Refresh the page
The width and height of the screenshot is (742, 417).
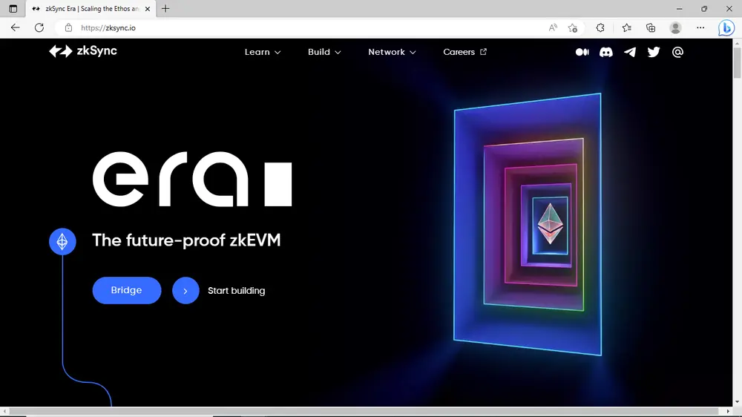tap(39, 27)
